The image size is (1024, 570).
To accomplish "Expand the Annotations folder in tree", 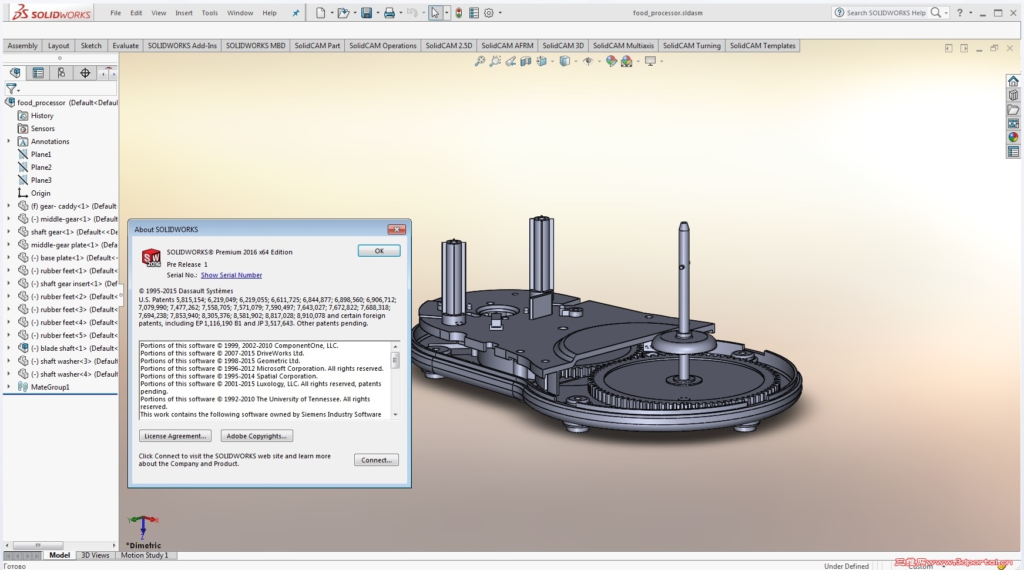I will 8,142.
